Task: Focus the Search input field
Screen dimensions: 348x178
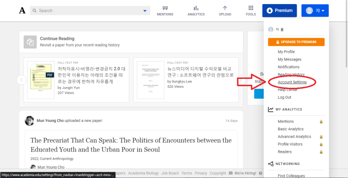Action: pyautogui.click(x=90, y=11)
